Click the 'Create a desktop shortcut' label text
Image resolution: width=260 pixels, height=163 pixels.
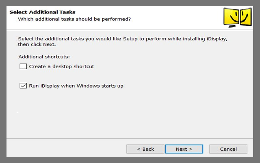tap(61, 66)
